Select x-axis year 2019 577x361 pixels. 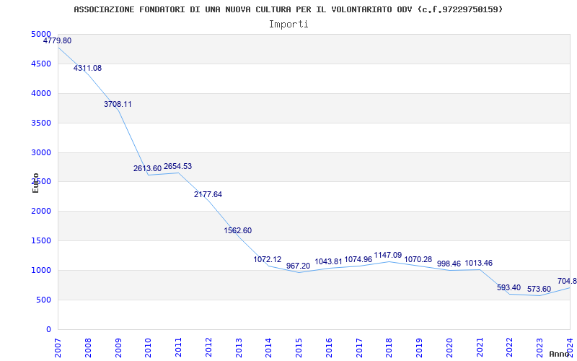tap(420, 348)
